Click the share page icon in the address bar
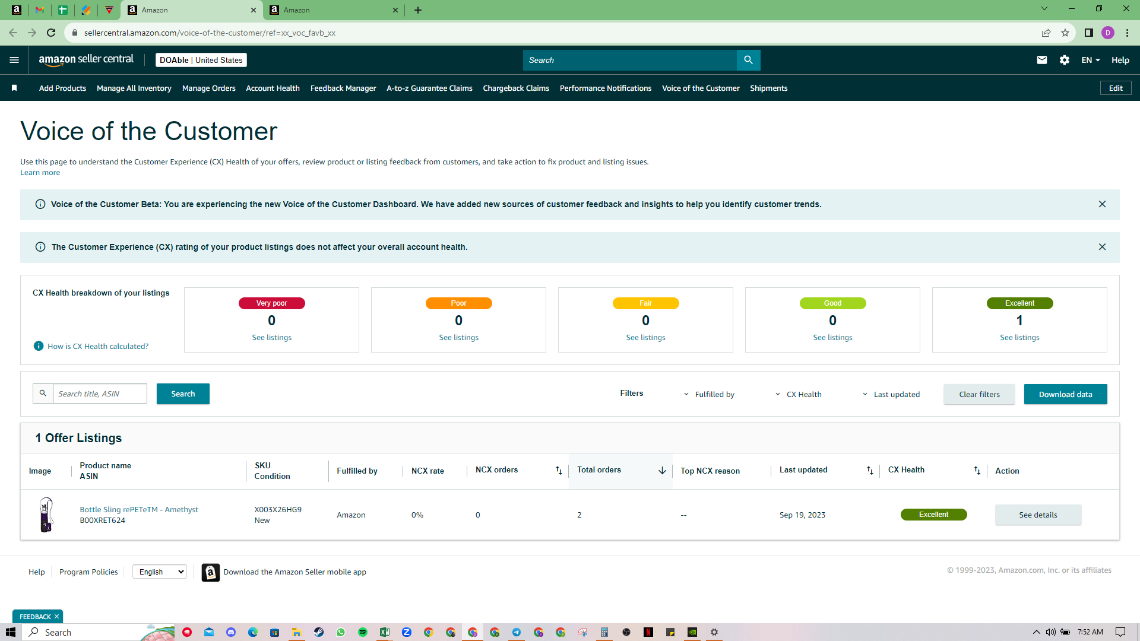The image size is (1140, 641). [x=1046, y=33]
